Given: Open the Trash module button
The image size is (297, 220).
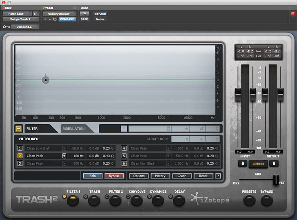Looking at the screenshot, I should [x=94, y=200].
